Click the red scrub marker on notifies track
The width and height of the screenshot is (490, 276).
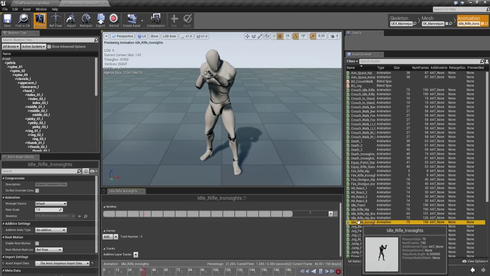coord(144,214)
